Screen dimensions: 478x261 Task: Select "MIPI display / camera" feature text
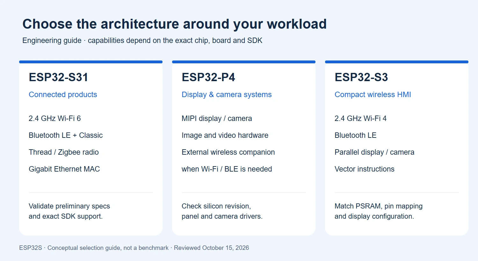[x=217, y=118]
